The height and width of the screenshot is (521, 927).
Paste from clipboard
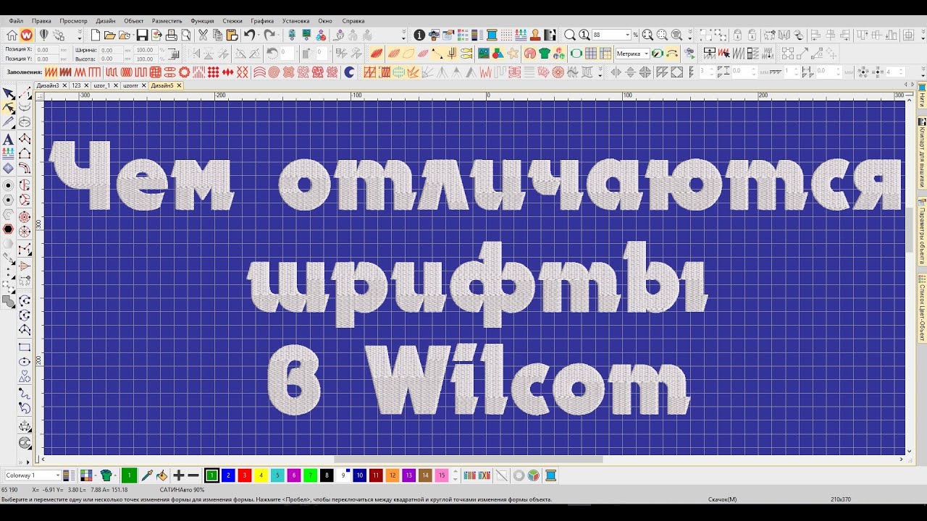coord(232,35)
